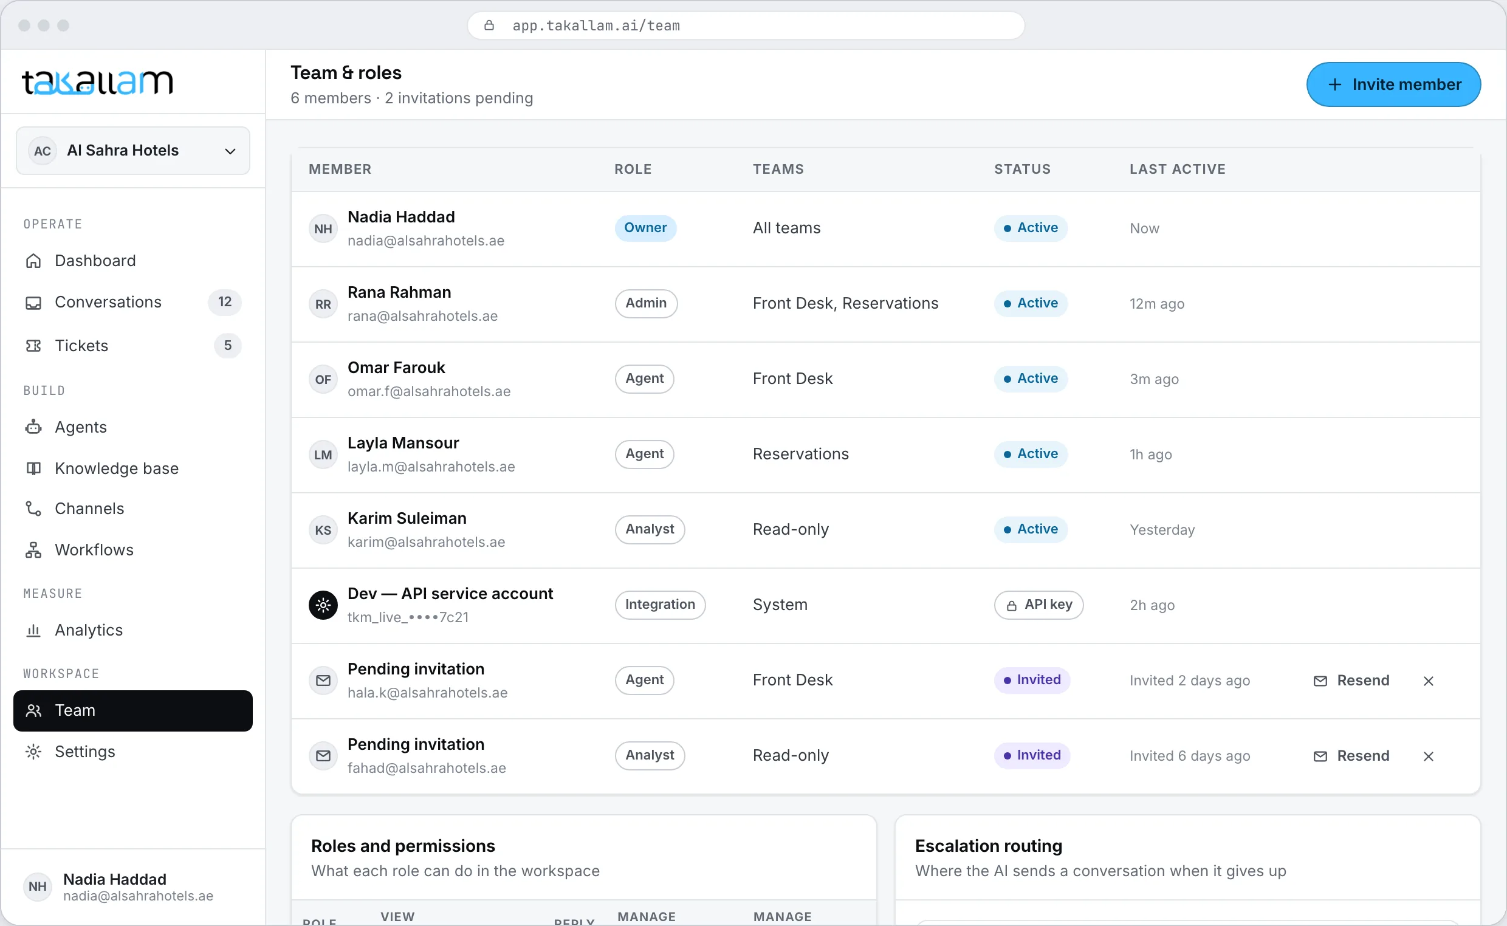This screenshot has width=1507, height=926.
Task: Click the Settings gear icon
Action: 33,752
